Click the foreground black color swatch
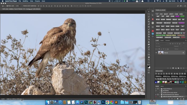The height and width of the screenshot is (105, 187). (x=148, y=66)
